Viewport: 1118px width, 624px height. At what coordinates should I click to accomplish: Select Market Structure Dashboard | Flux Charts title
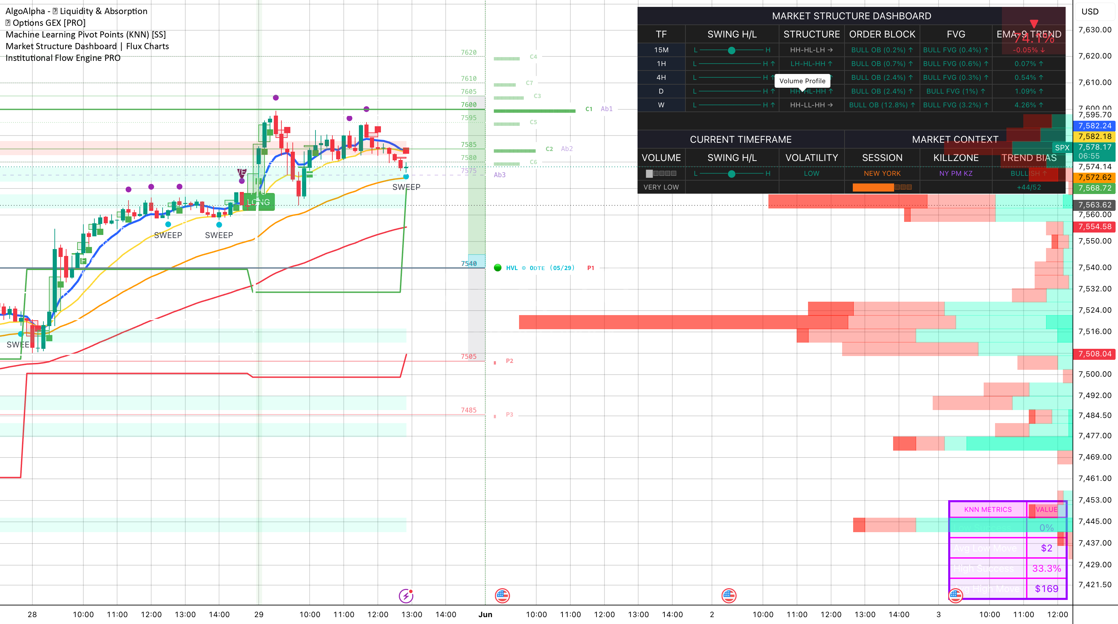(87, 46)
